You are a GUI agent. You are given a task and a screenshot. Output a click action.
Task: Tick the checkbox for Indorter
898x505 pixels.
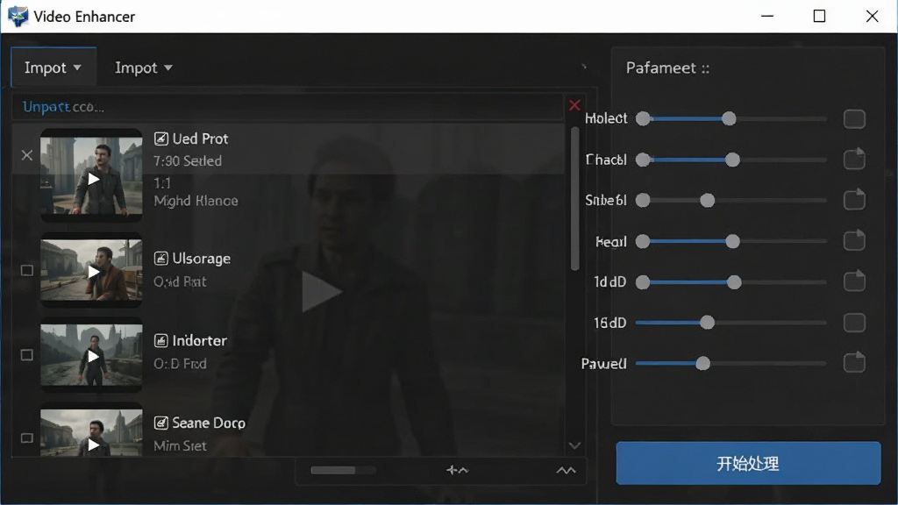(27, 355)
